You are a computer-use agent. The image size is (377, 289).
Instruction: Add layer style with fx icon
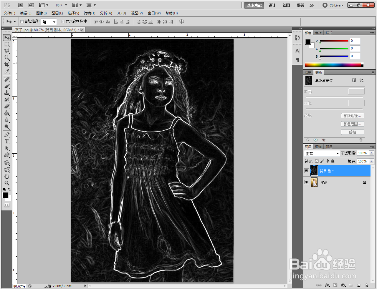tap(327, 285)
